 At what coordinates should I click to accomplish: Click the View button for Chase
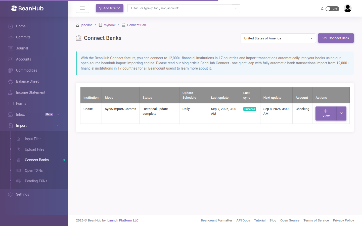click(x=326, y=114)
